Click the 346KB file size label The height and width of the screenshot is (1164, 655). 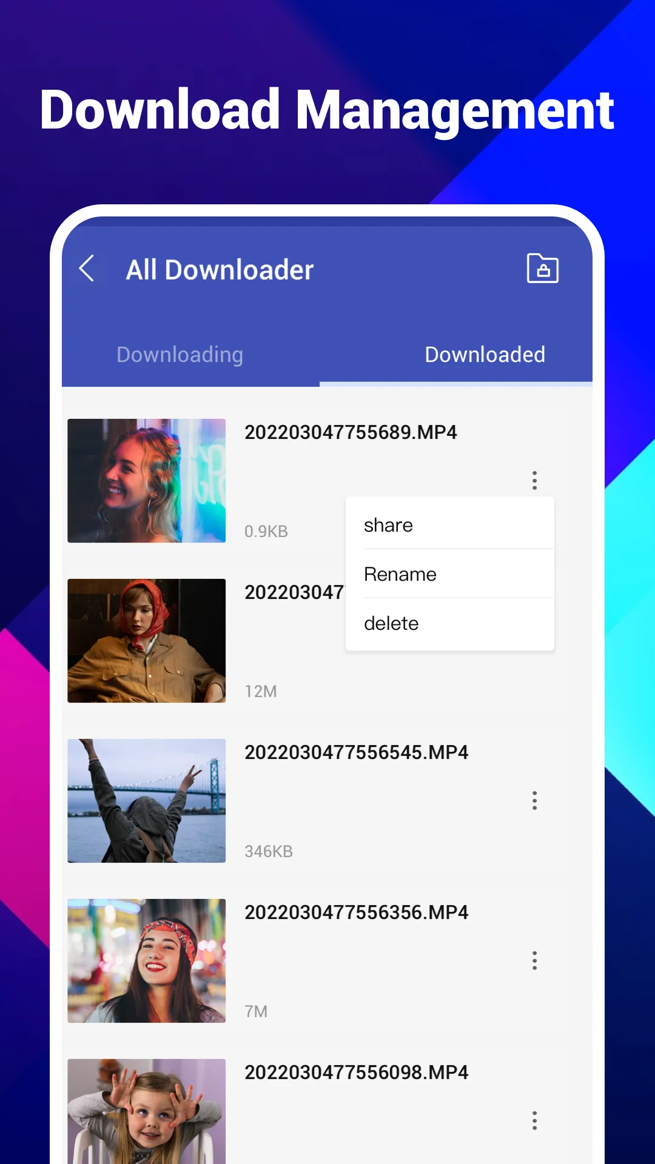click(269, 852)
